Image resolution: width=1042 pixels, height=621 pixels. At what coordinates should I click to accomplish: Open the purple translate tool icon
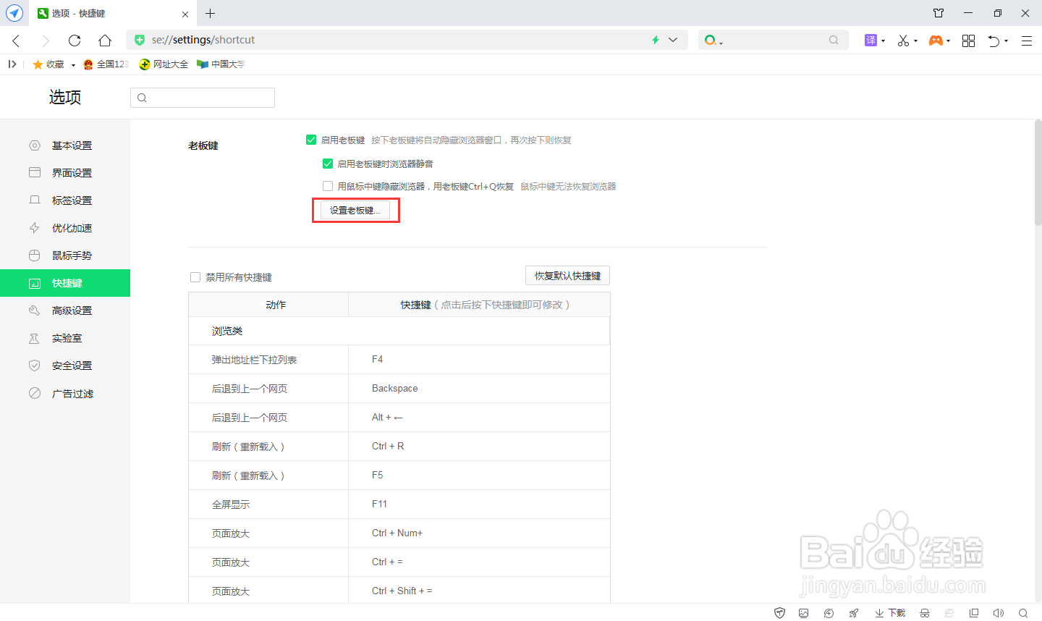click(x=871, y=41)
